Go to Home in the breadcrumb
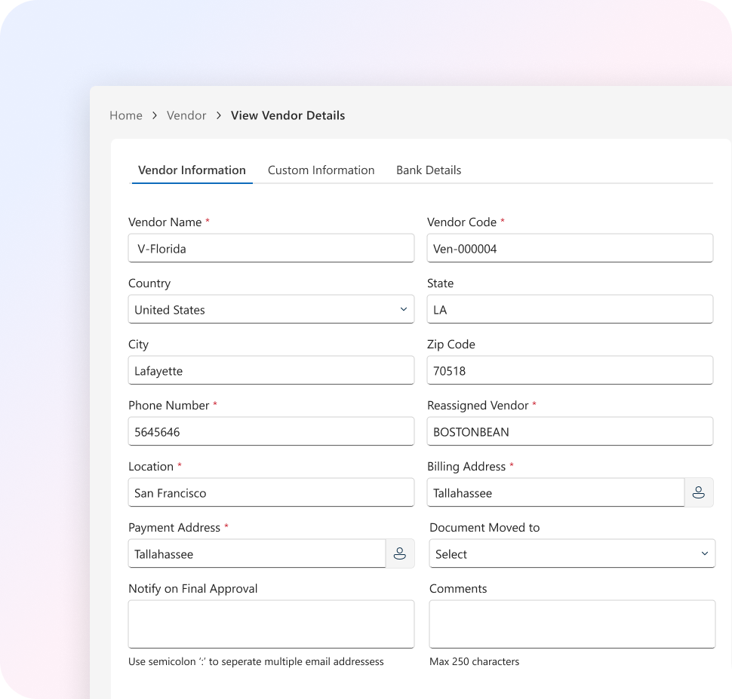The width and height of the screenshot is (732, 699). point(126,115)
